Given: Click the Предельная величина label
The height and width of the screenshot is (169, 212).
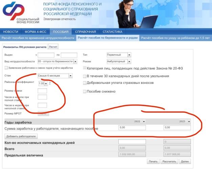Looking at the screenshot, I should pyautogui.click(x=24, y=155).
